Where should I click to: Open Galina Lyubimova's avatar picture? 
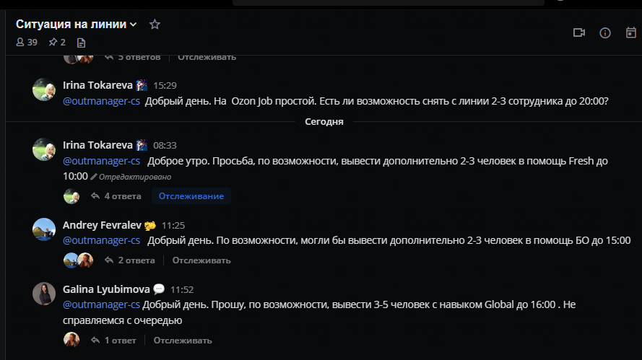(44, 294)
